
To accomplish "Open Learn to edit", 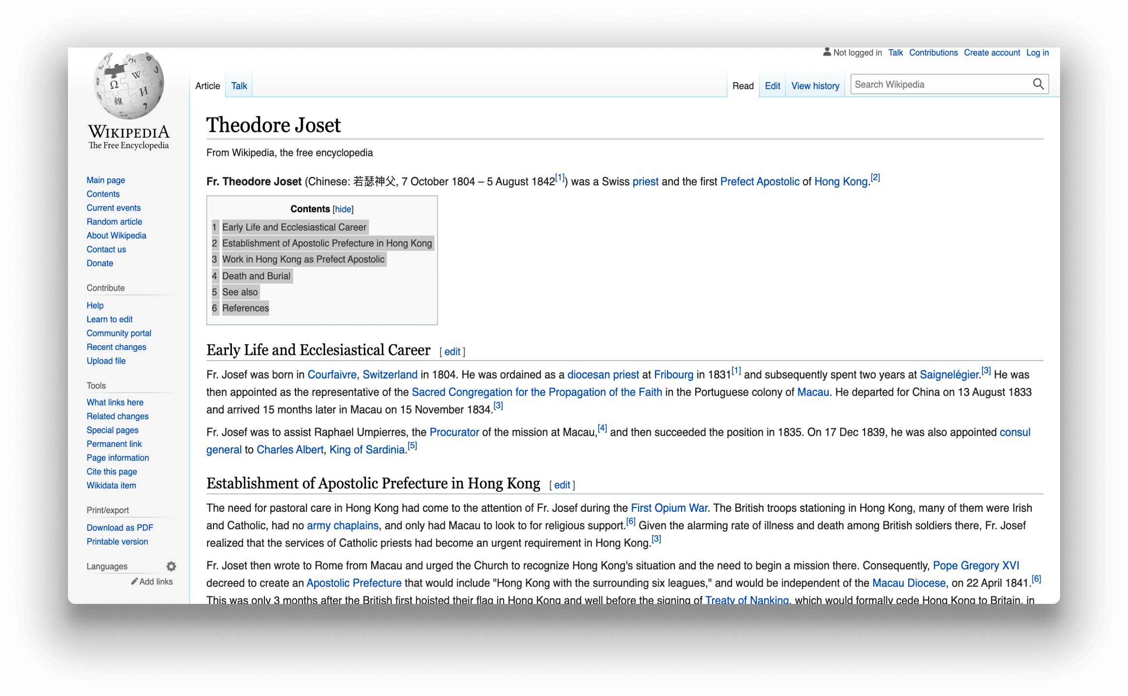I will pos(110,319).
